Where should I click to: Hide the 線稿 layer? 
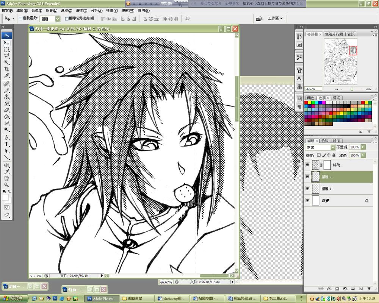coord(307,165)
